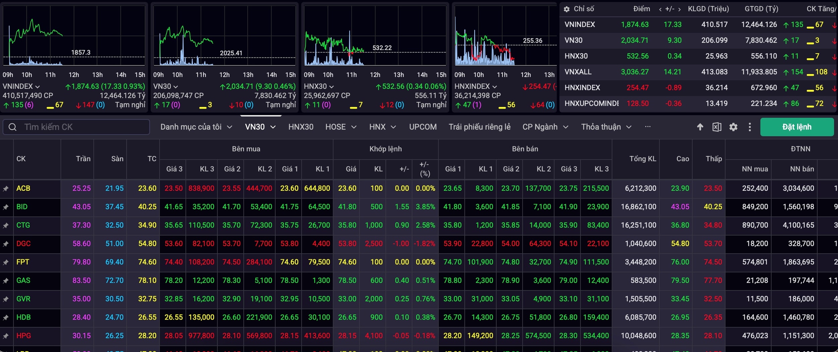
Task: Click the pin icon beside DGC
Action: (x=6, y=244)
